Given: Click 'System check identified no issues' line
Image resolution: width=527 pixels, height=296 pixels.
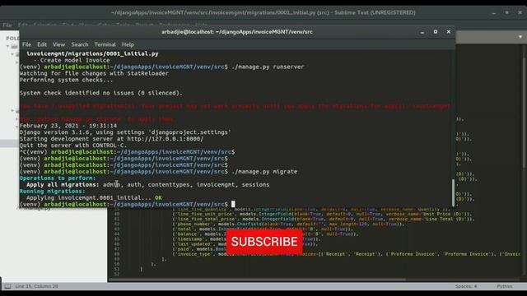Looking at the screenshot, I should point(100,93).
